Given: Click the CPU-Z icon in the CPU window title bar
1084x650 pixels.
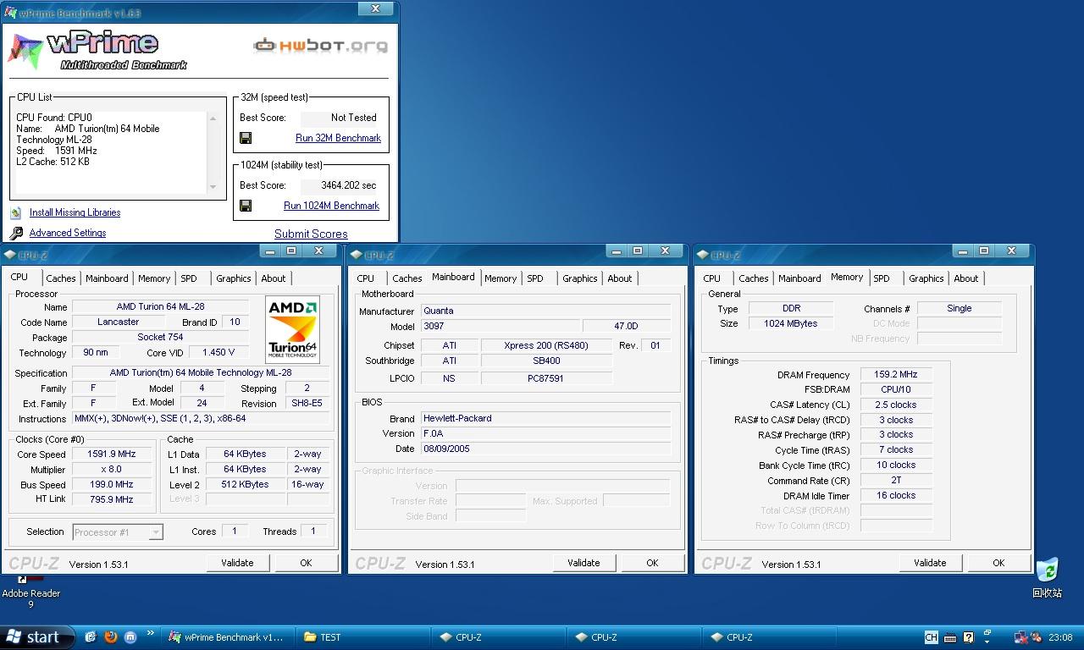Looking at the screenshot, I should point(9,254).
